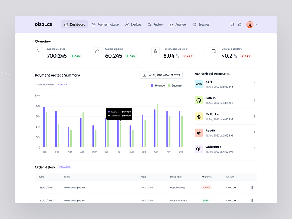Click the Orders Blocked lock icon
292x219 pixels.
point(97,52)
